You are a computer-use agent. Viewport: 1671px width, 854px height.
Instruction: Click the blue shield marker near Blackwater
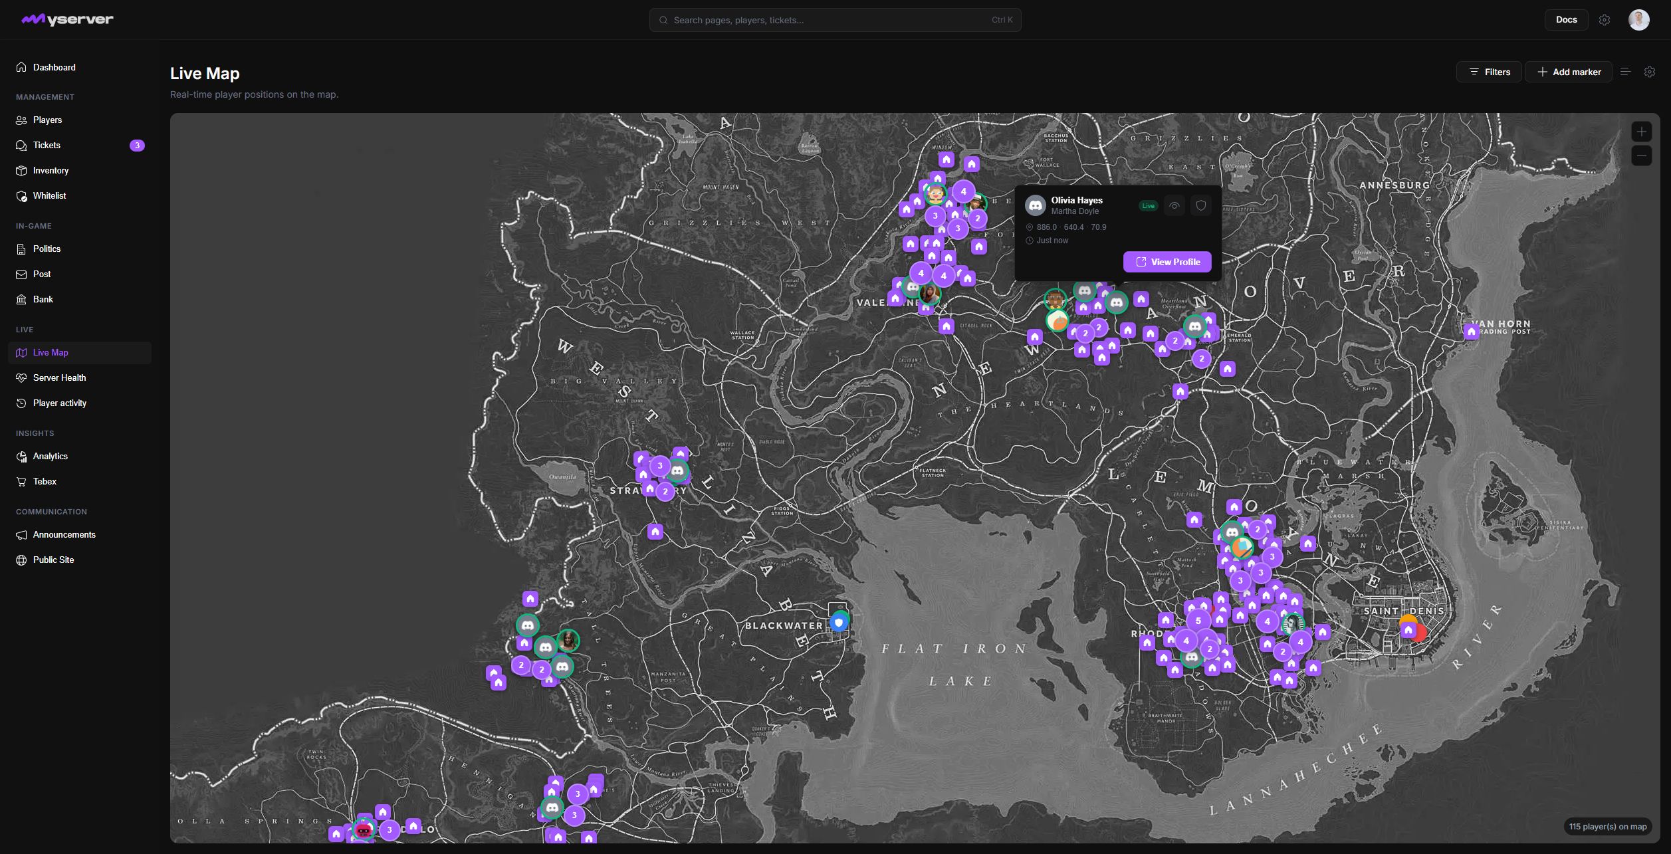click(x=839, y=622)
